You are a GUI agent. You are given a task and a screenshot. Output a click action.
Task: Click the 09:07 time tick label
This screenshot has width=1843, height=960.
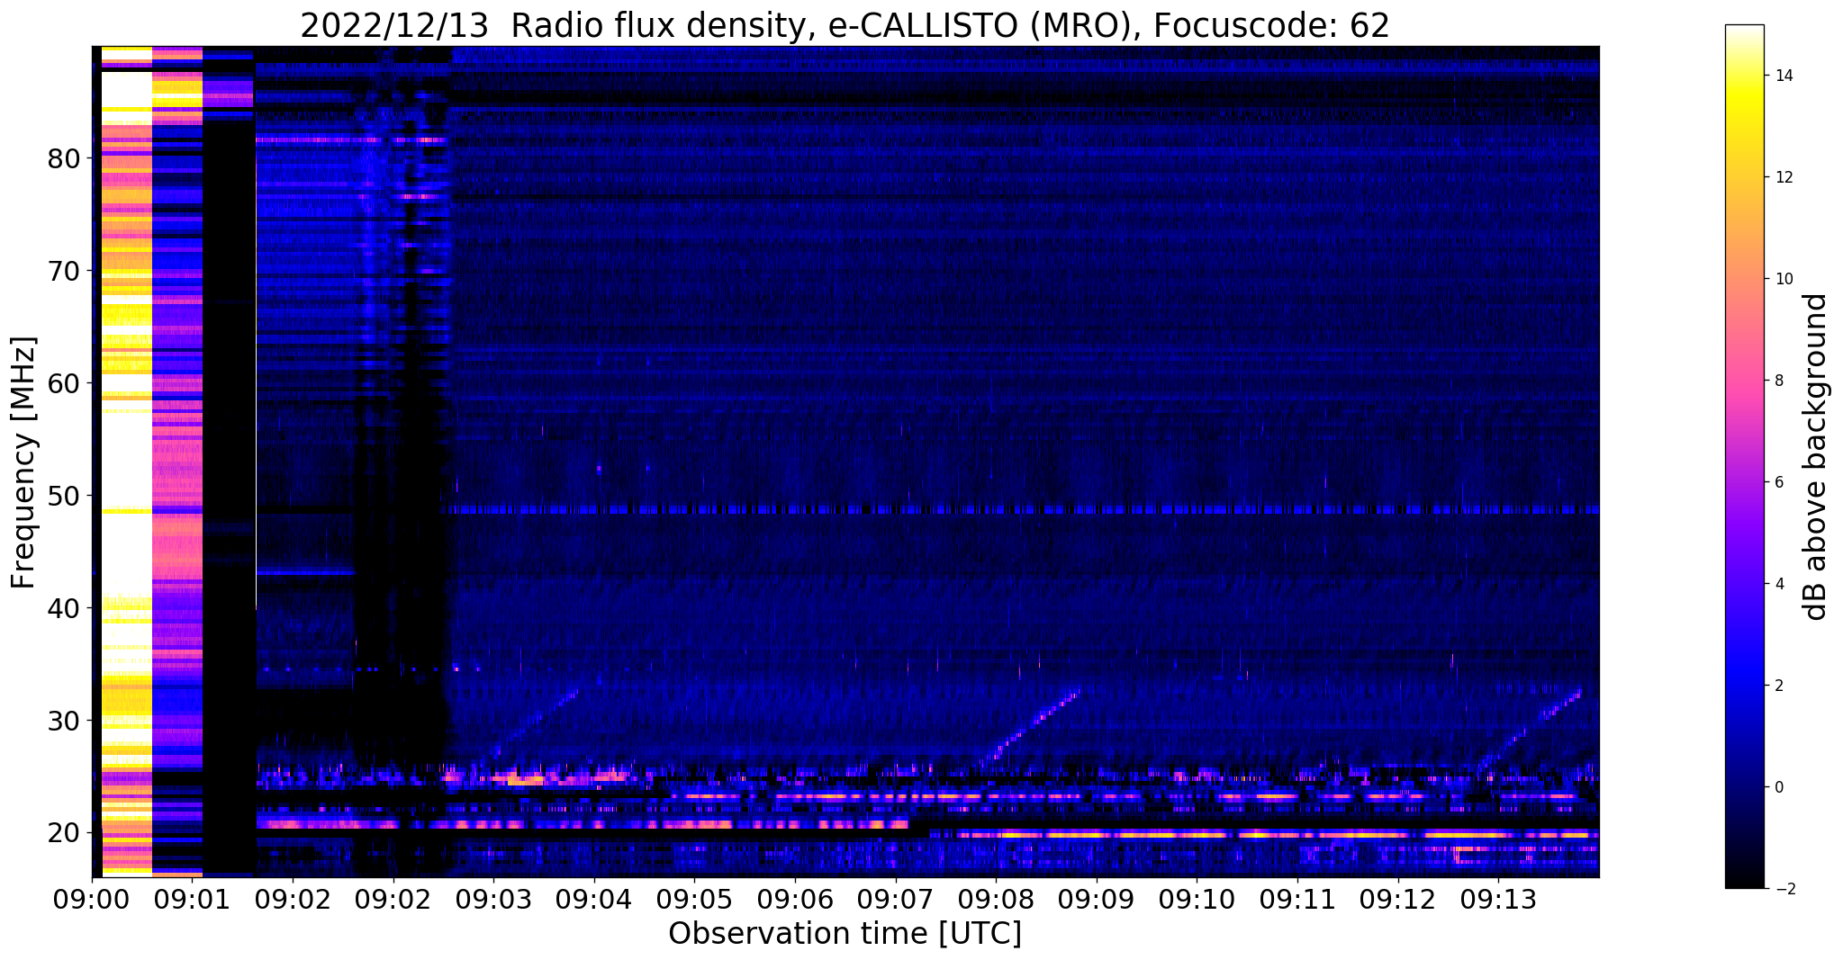895,901
